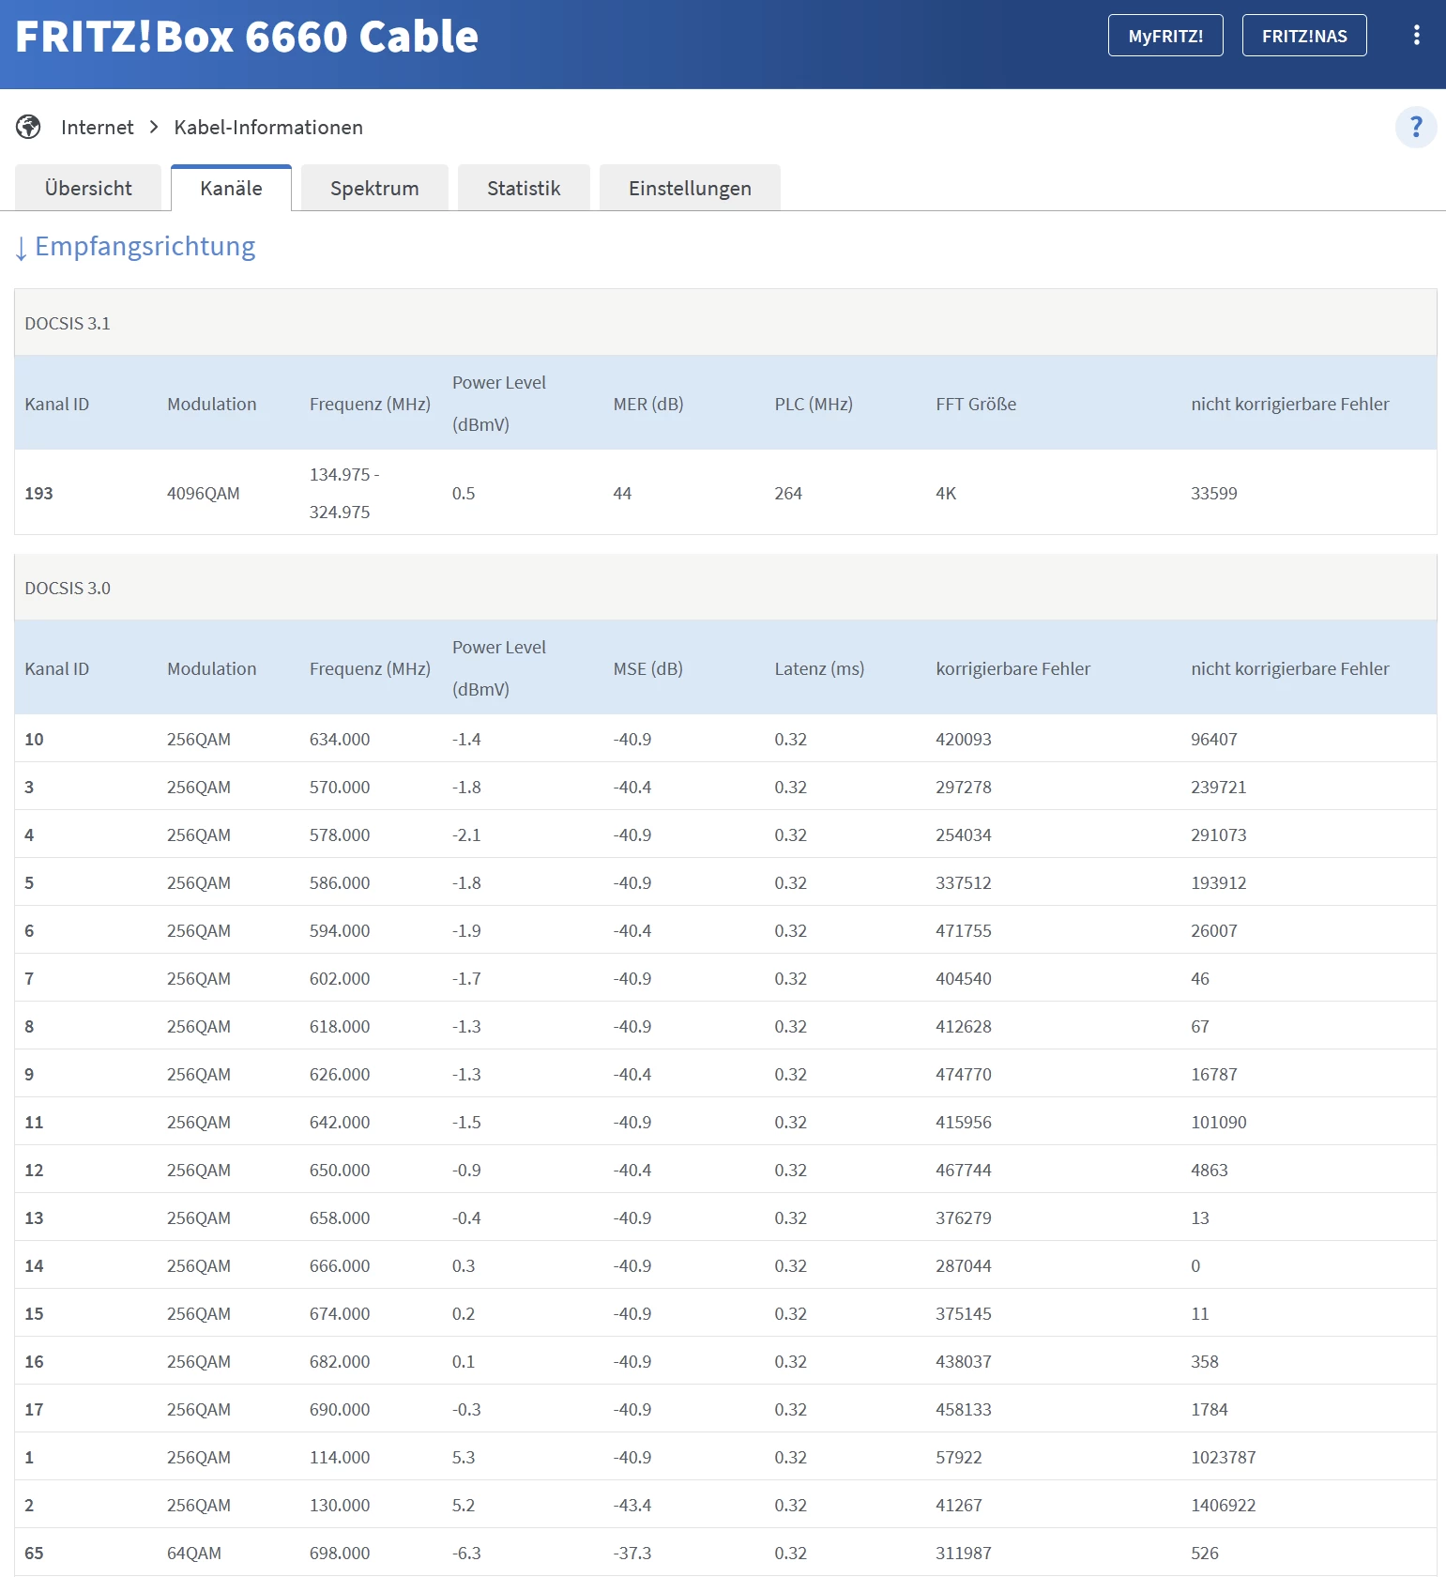Open the MyFRITZ! page
Screen dimensions: 1446x1577
[1164, 36]
